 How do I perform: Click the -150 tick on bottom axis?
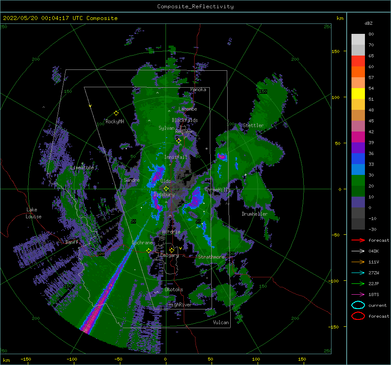[26, 359]
